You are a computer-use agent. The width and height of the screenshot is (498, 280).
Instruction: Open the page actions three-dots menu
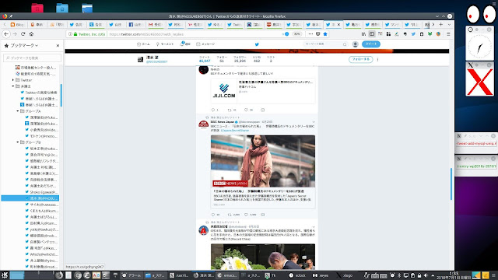coord(310,34)
